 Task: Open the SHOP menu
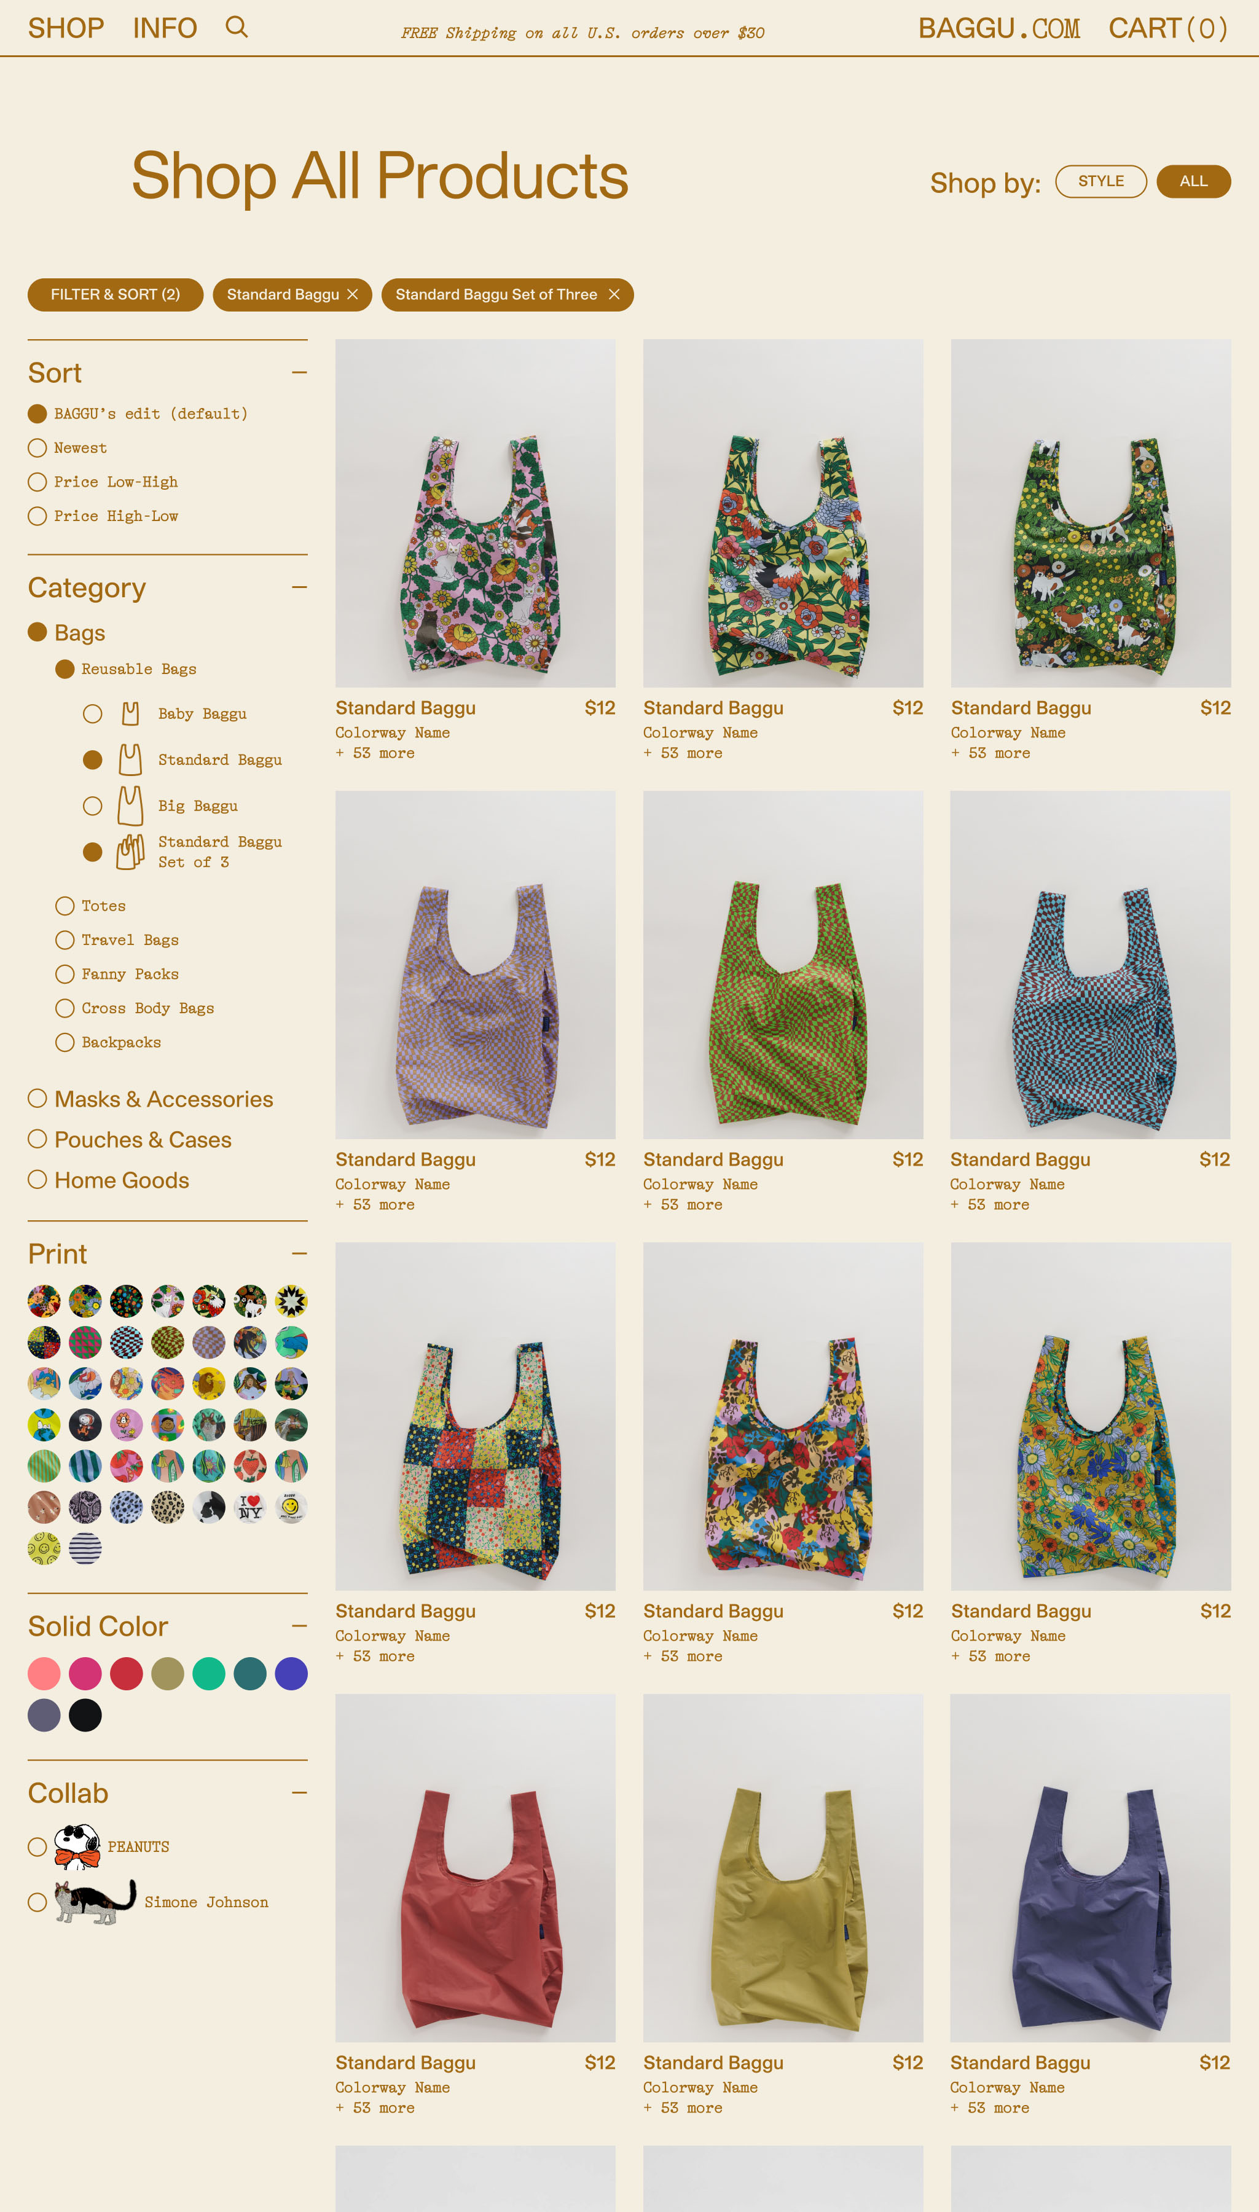[x=66, y=28]
